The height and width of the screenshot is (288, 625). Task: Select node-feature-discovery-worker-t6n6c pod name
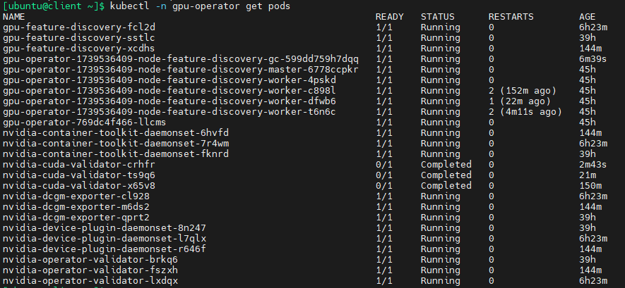click(x=169, y=112)
